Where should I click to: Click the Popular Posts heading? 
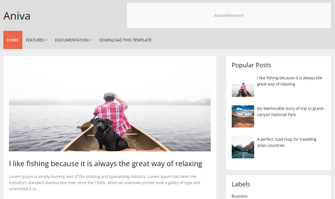click(x=251, y=65)
